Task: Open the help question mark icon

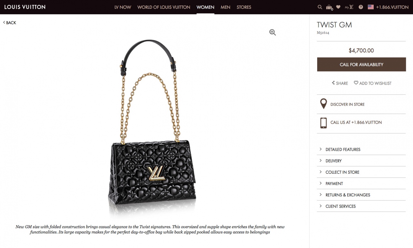Action: coord(361,7)
